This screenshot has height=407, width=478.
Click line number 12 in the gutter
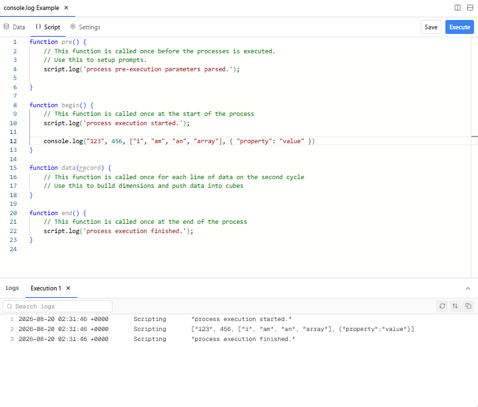[13, 141]
